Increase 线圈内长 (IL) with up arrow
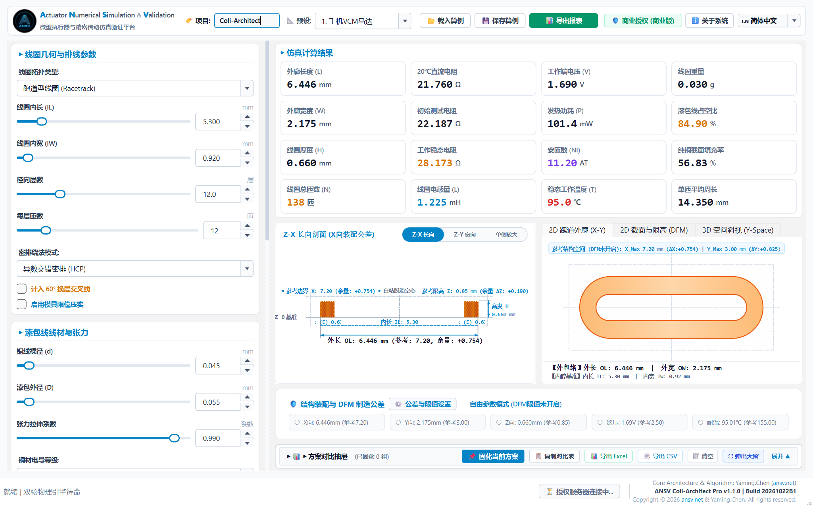The image size is (813, 506). point(247,117)
